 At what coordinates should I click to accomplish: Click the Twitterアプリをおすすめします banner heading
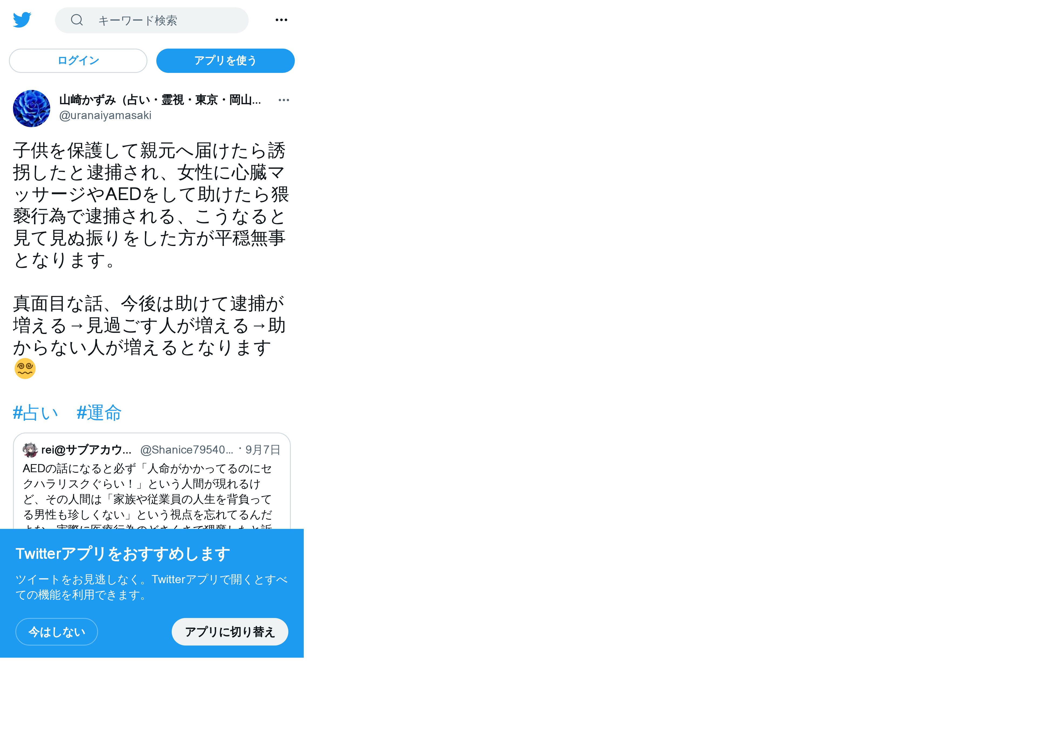tap(123, 554)
